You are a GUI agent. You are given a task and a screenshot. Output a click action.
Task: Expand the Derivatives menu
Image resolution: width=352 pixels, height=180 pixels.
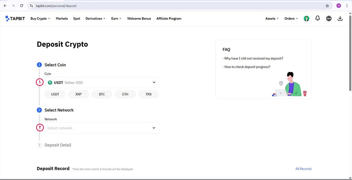coord(95,19)
